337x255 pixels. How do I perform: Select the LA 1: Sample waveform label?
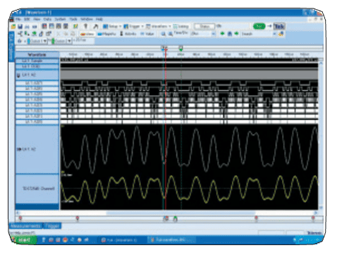[x=37, y=61]
